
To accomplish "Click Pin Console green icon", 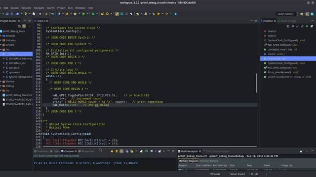I will (147, 151).
